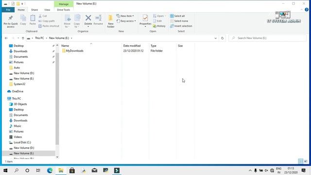Open the Copy to menu

(77, 21)
